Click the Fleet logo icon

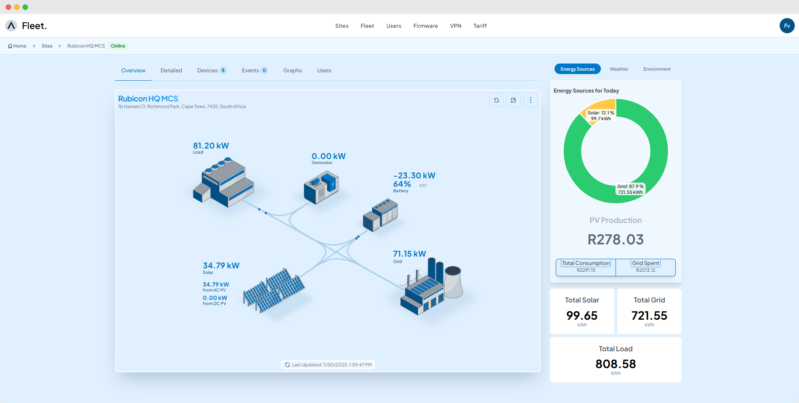click(11, 26)
